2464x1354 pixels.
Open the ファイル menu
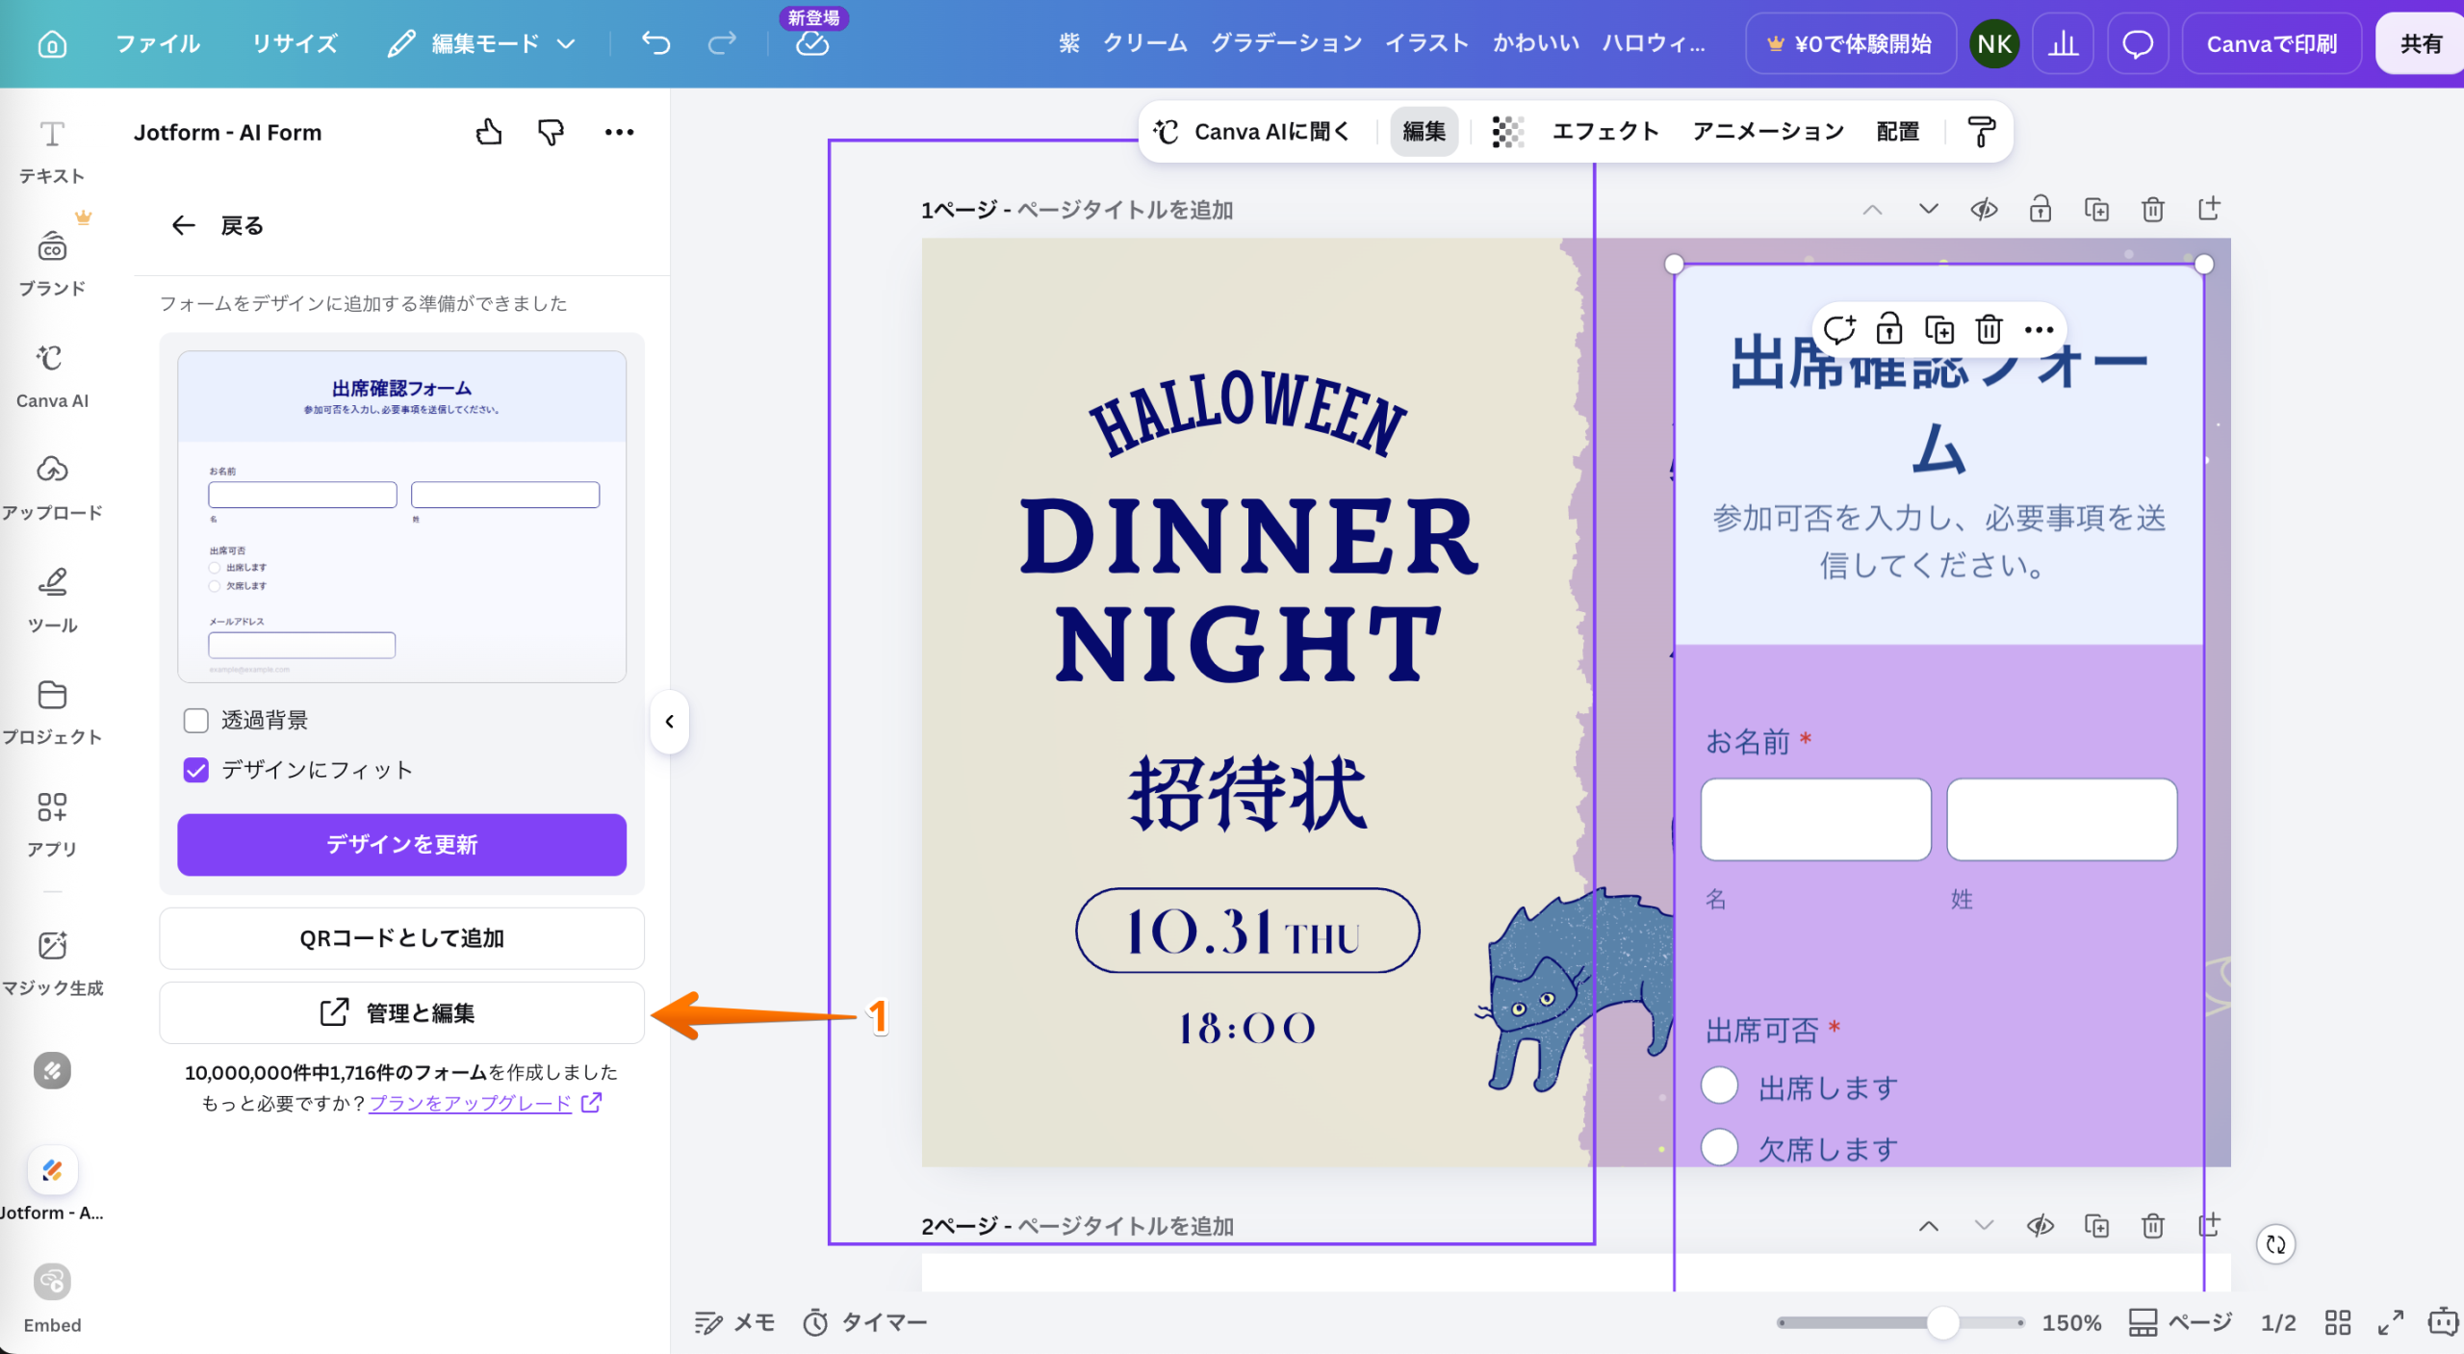point(158,43)
